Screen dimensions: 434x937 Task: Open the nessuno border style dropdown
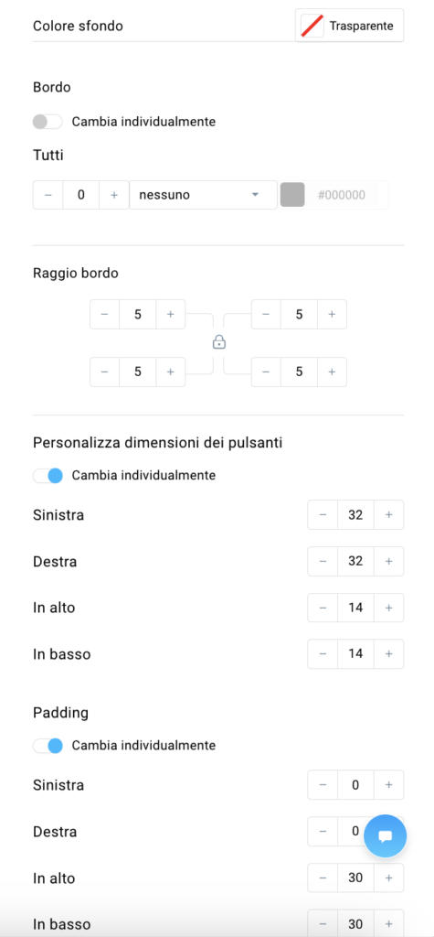(x=203, y=195)
